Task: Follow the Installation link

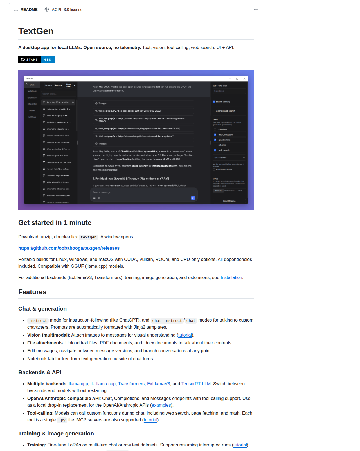Action: pyautogui.click(x=231, y=277)
